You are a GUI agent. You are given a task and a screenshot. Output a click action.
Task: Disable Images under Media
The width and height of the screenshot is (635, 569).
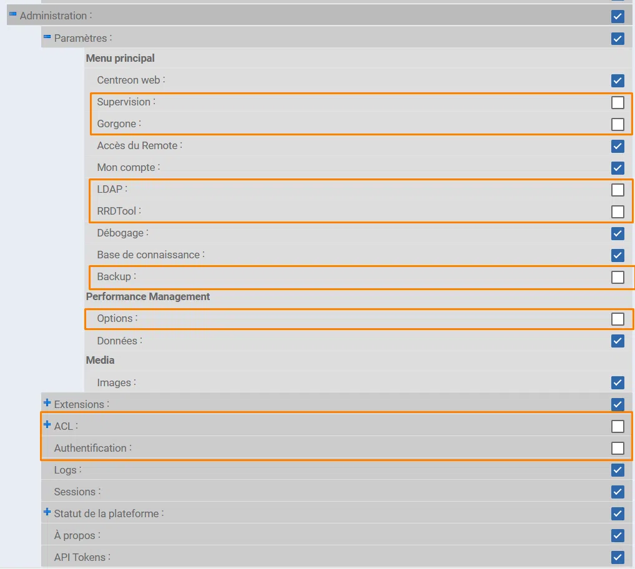pos(618,382)
